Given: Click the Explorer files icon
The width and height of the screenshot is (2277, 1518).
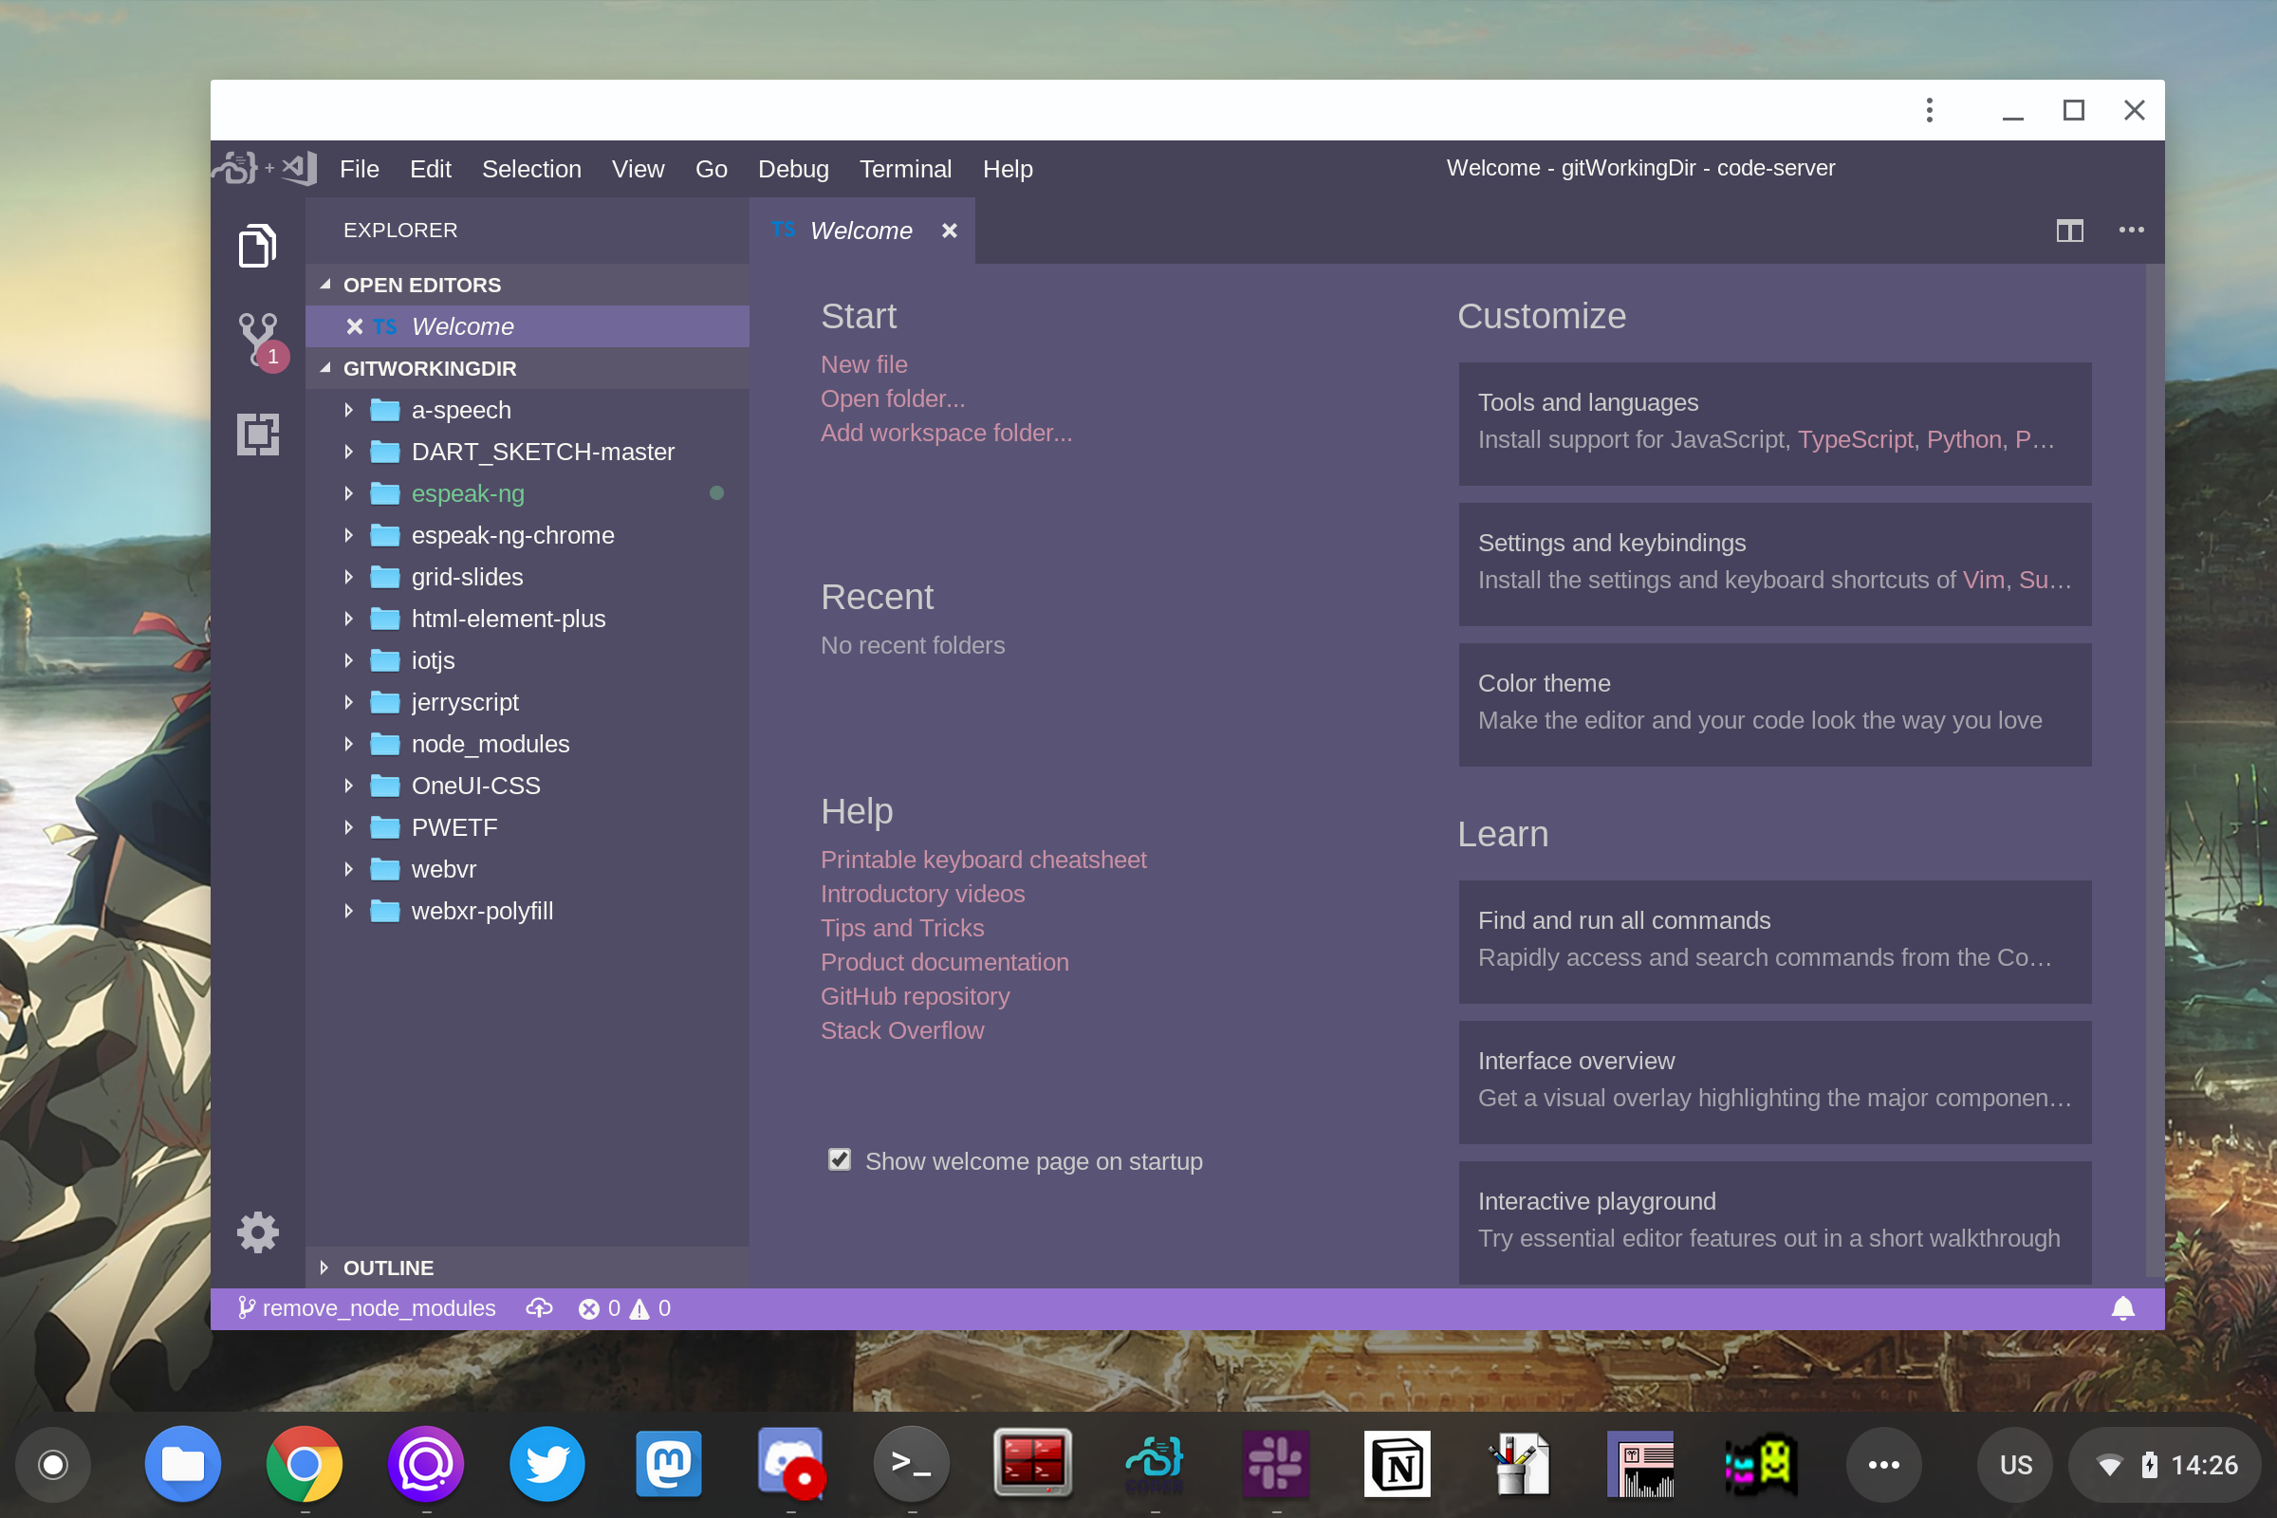Looking at the screenshot, I should point(257,246).
